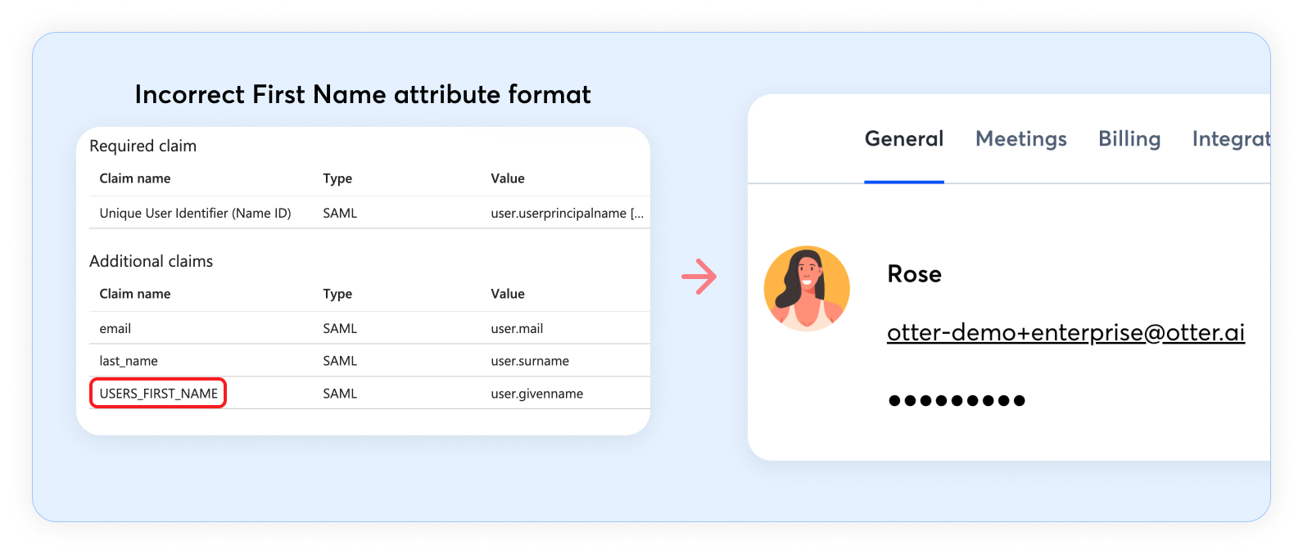This screenshot has height=554, width=1303.
Task: Select the Billing tab
Action: 1129,139
